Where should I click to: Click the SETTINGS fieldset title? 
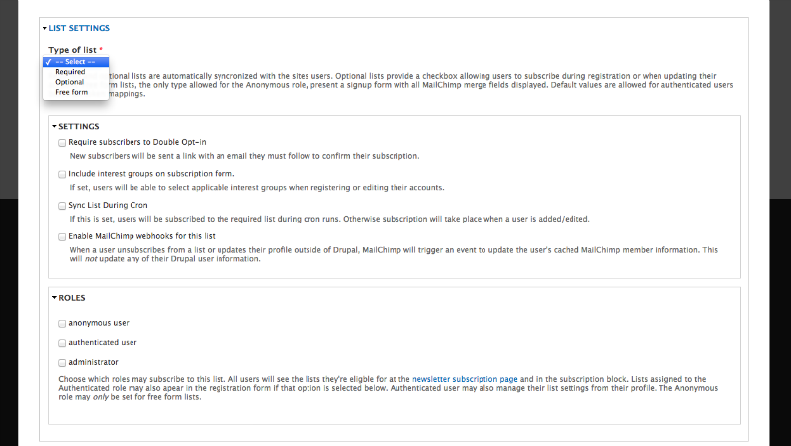[x=79, y=127]
